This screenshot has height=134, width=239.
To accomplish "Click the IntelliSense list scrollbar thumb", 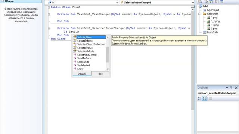I will 108,55.
